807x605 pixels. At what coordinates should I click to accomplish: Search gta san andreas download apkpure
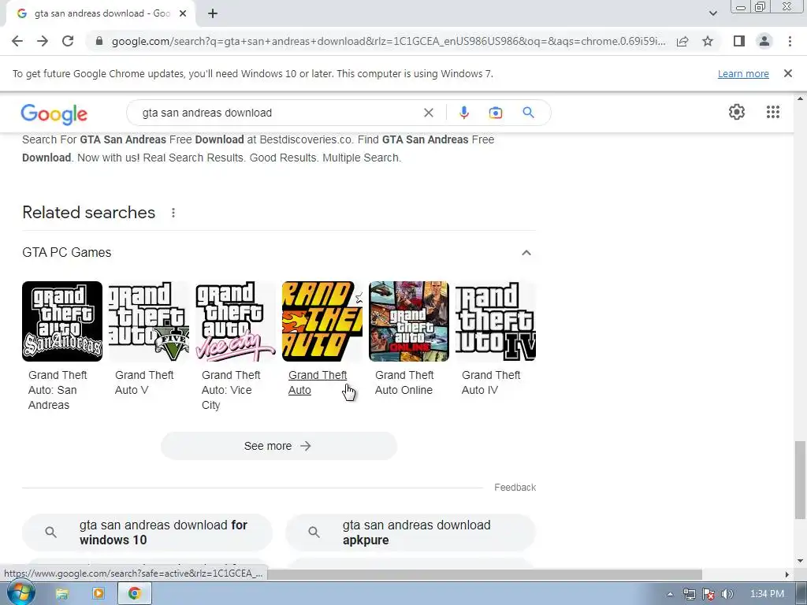tap(410, 533)
